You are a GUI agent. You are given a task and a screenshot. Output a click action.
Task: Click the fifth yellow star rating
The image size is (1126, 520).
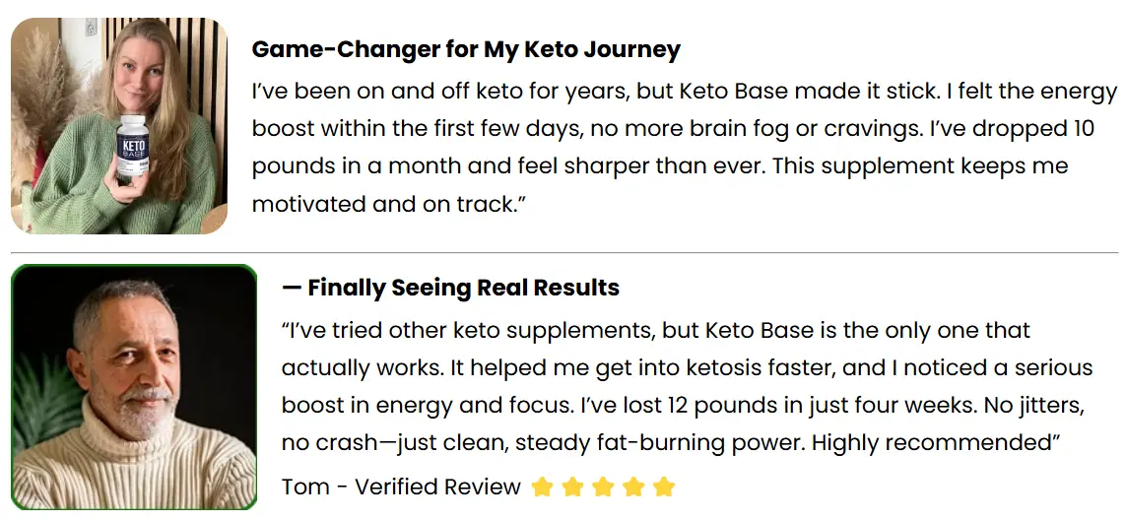[664, 487]
